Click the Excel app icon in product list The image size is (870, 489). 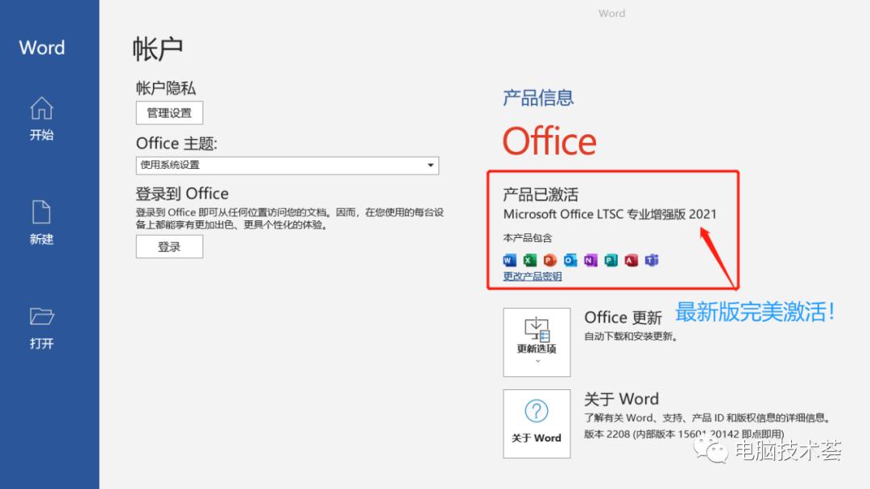[x=530, y=260]
